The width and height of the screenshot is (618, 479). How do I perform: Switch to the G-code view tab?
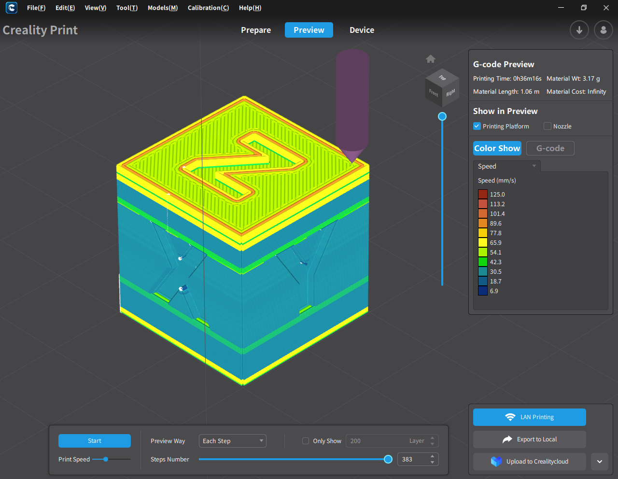(x=550, y=148)
